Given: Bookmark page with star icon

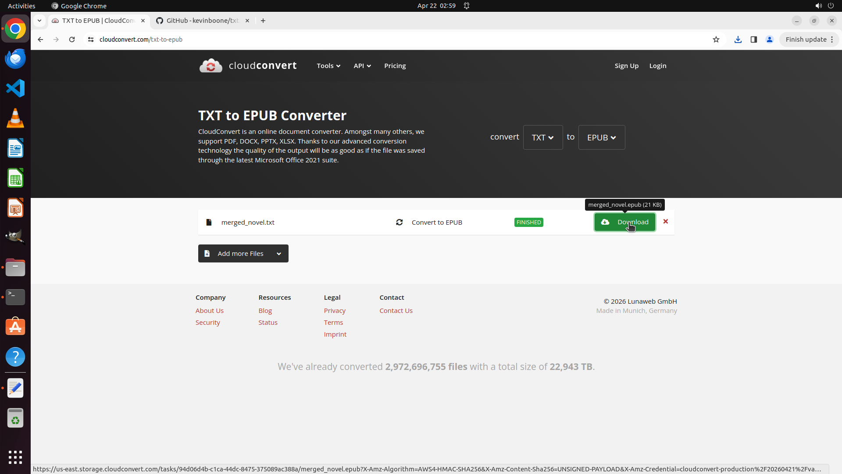Looking at the screenshot, I should tap(716, 39).
